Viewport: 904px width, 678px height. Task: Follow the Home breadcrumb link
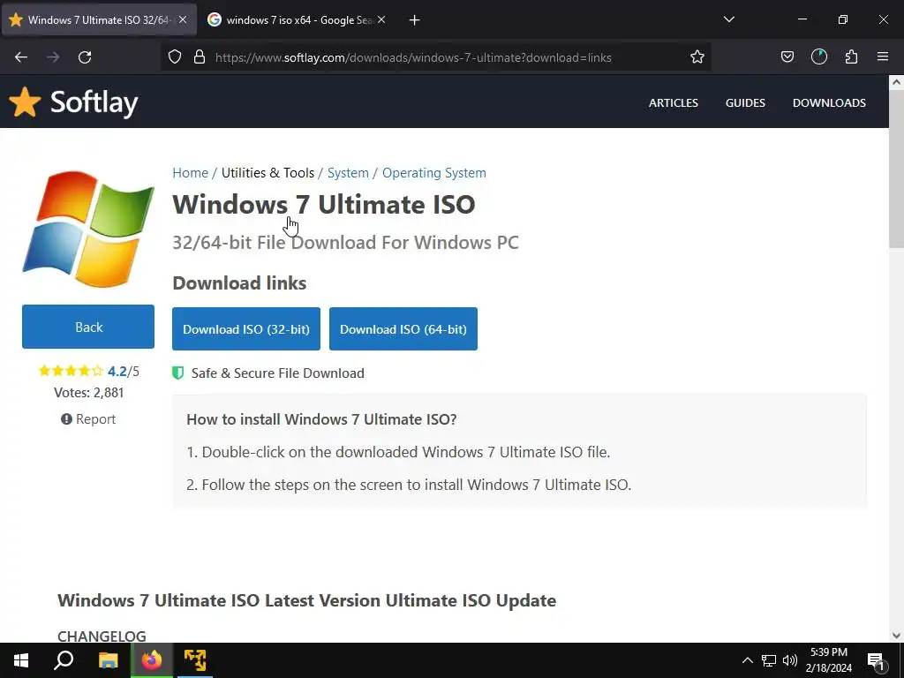pyautogui.click(x=191, y=173)
